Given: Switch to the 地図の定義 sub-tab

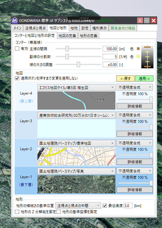Looking at the screenshot, I should pyautogui.click(x=67, y=36).
